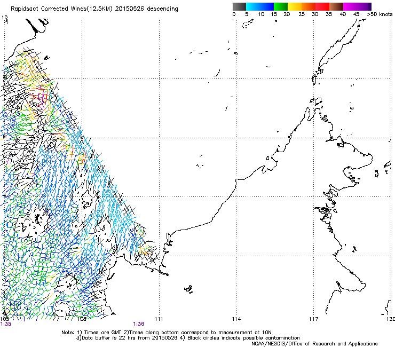Viewport: 395px width, 347px height.
Task: Click the 'Data buffer is 22 hrs' note
Action: (x=108, y=338)
